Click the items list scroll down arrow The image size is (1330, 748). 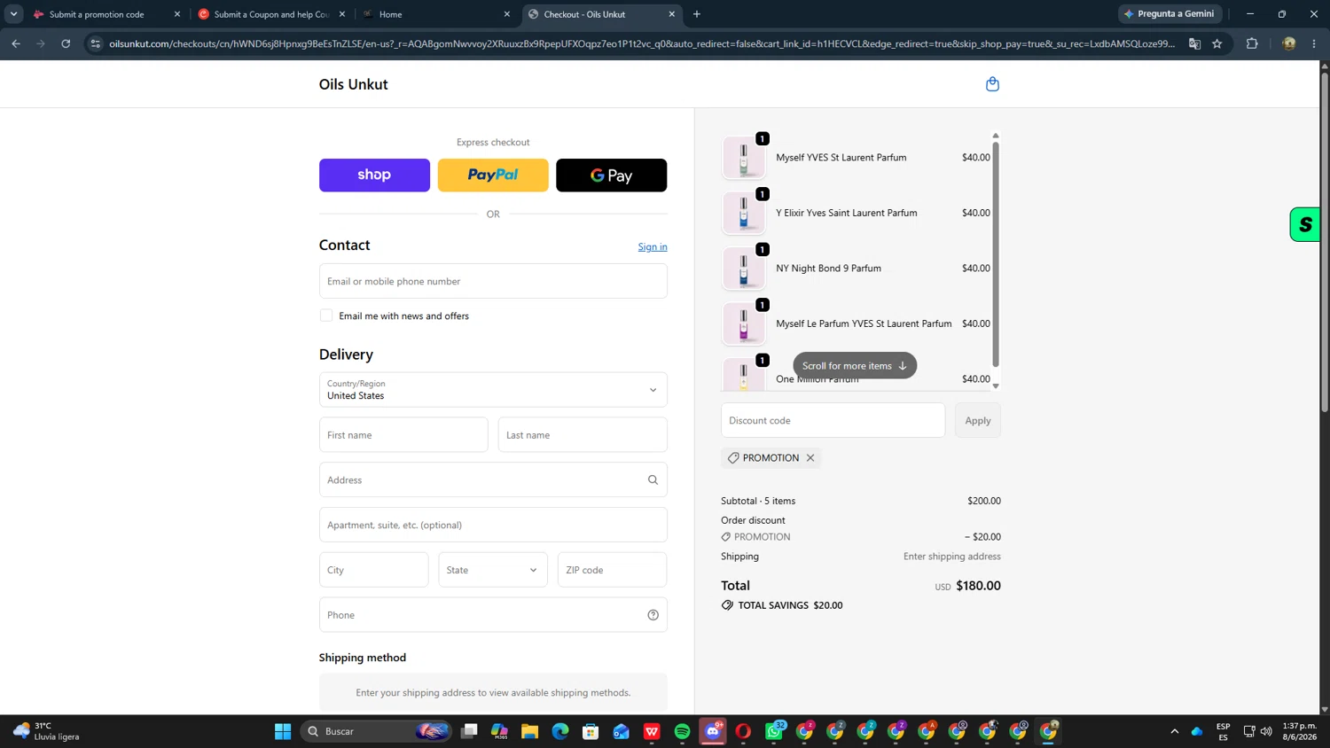tap(996, 386)
